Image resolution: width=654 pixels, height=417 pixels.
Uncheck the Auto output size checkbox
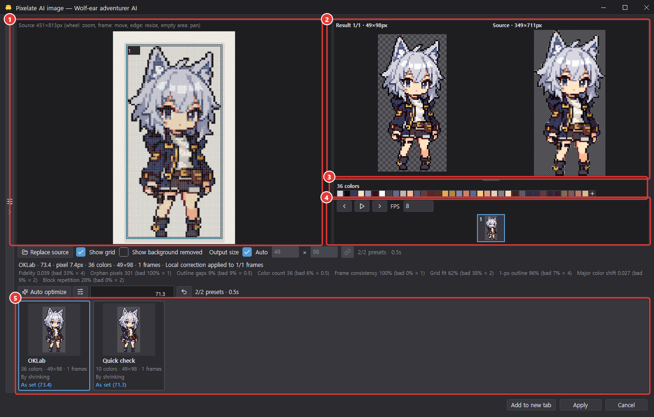(x=247, y=252)
